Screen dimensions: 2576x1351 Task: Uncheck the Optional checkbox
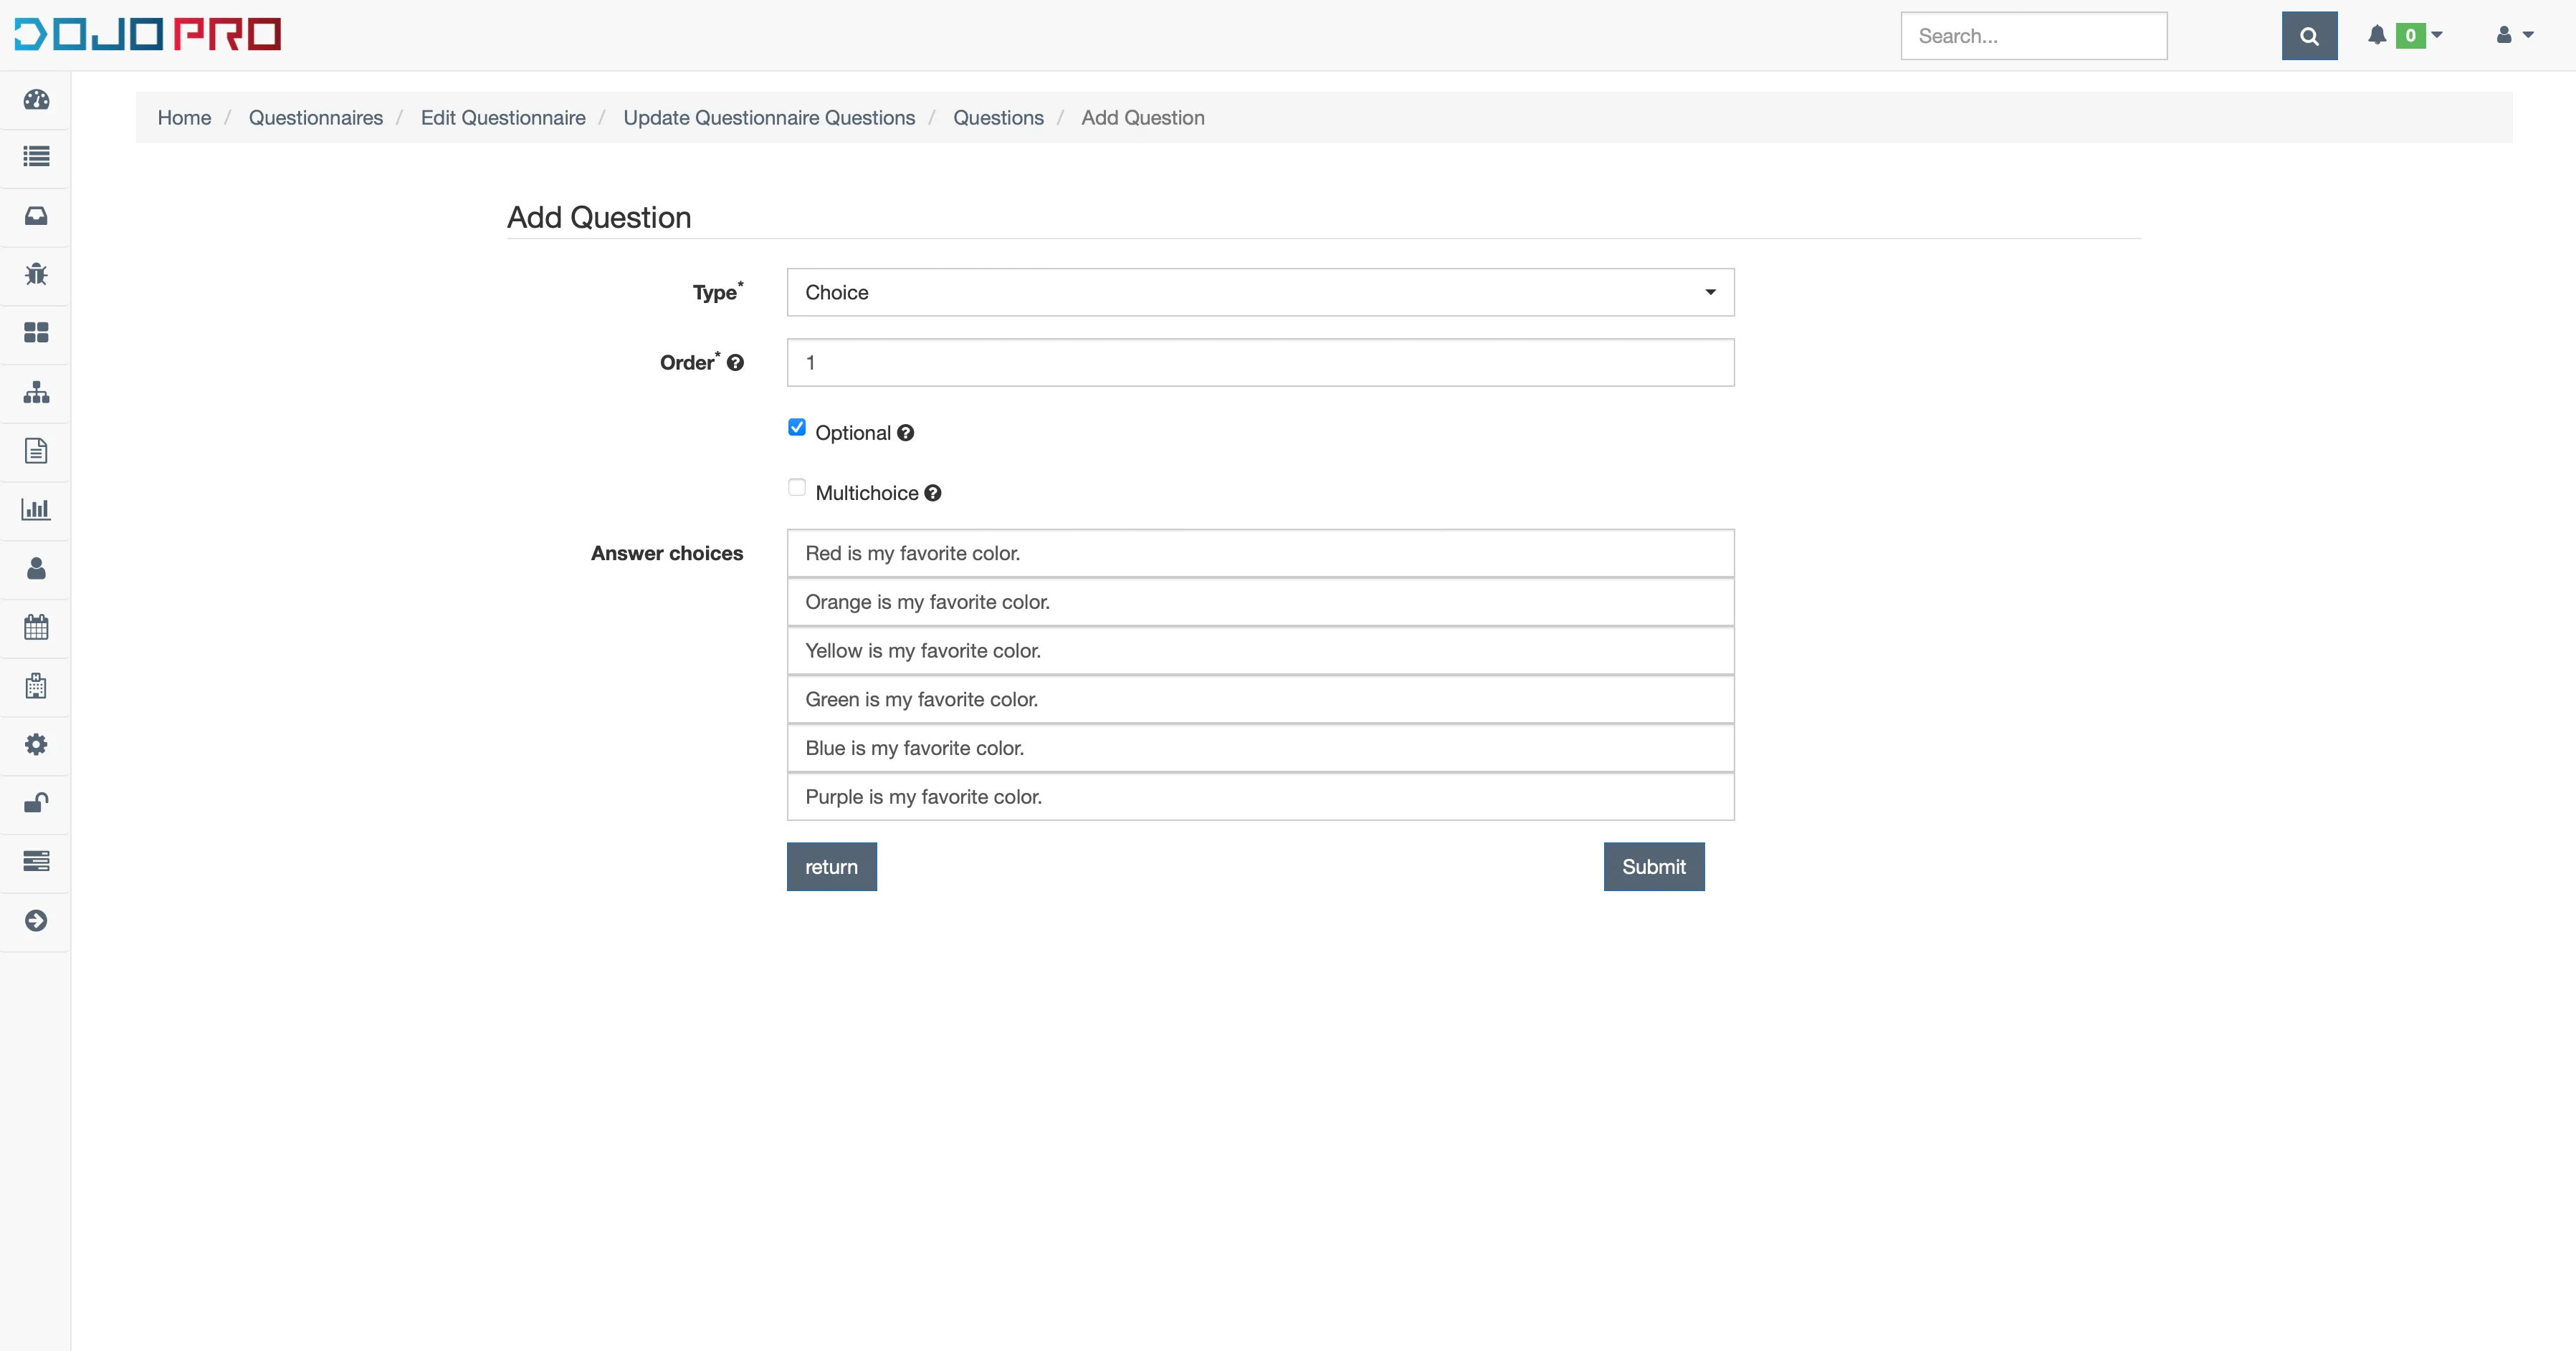tap(797, 428)
